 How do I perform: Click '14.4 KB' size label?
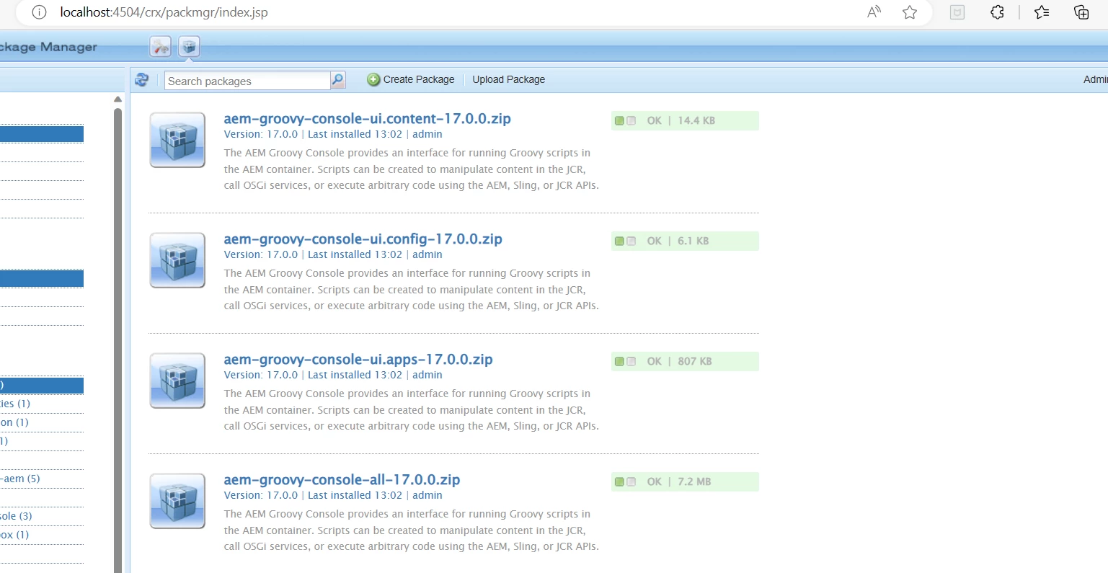click(x=696, y=121)
